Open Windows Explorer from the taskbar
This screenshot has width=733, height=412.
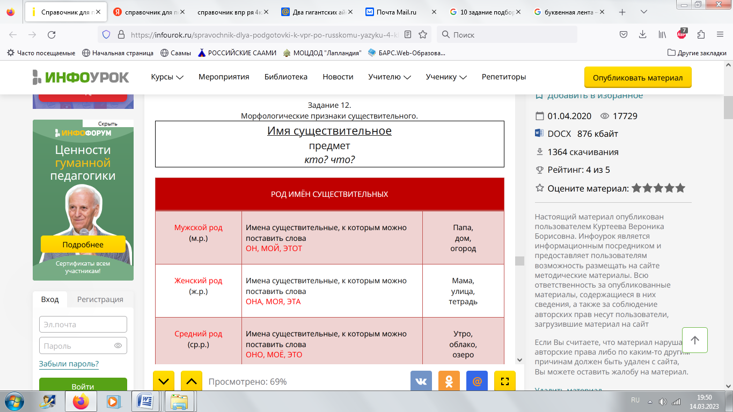point(179,401)
